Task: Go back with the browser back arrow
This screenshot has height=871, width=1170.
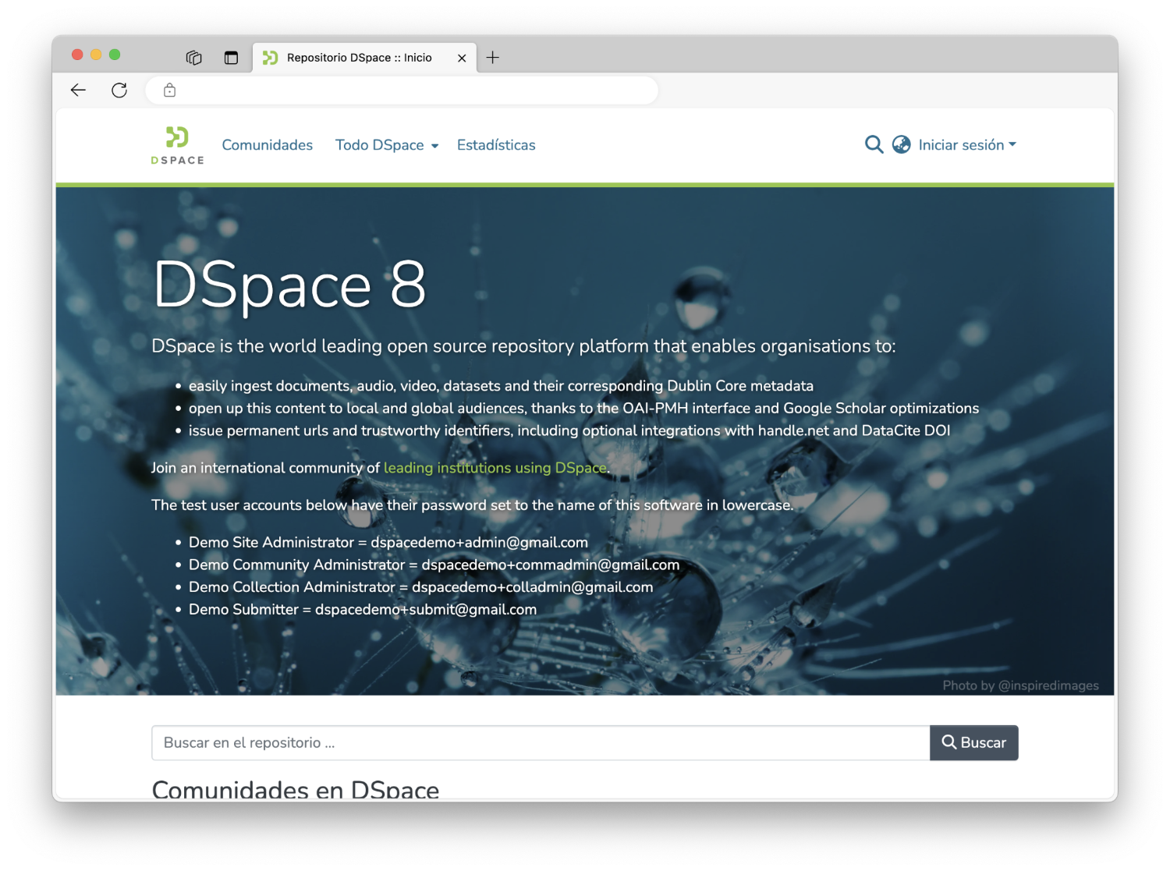Action: pyautogui.click(x=78, y=90)
